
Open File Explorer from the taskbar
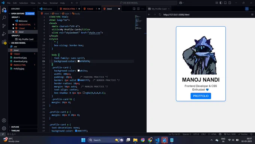tap(135, 140)
